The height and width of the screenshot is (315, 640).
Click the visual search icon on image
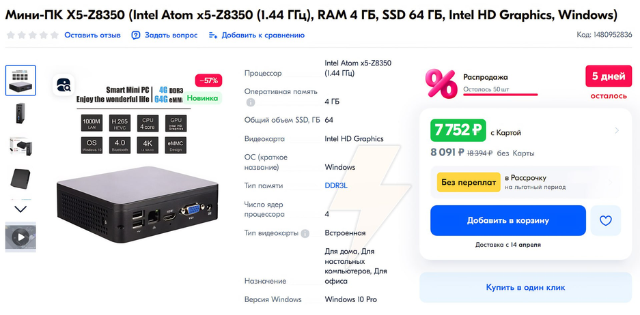point(64,85)
